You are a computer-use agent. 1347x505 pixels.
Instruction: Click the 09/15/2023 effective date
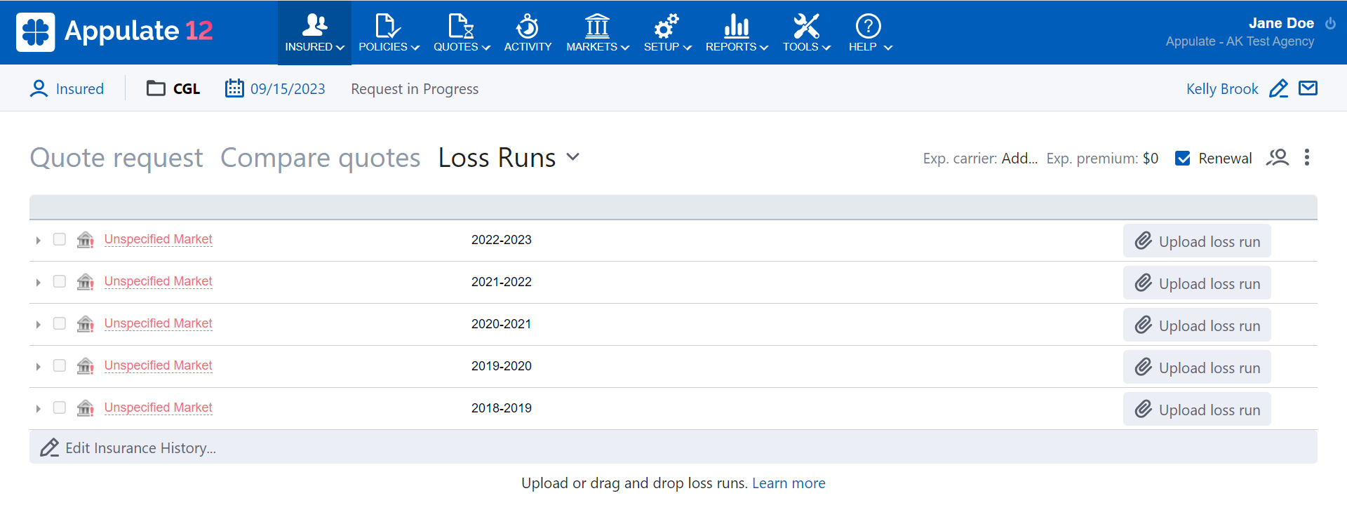click(x=288, y=89)
